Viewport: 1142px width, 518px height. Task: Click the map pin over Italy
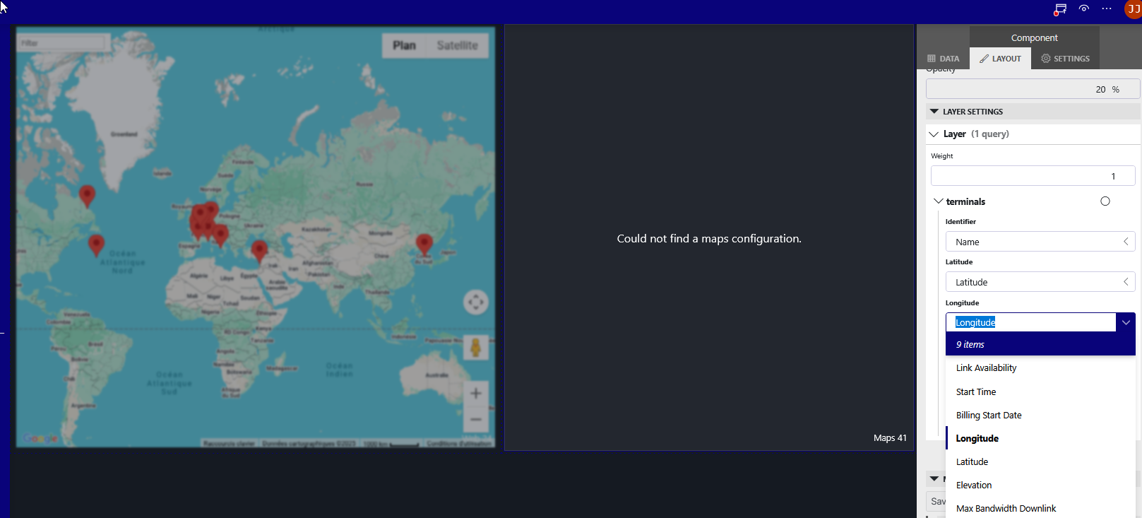coord(220,235)
